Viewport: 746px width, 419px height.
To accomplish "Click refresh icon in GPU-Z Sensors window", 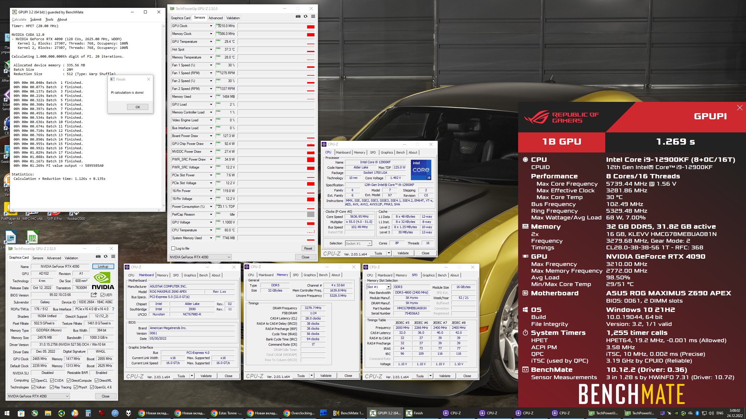I will tap(305, 17).
